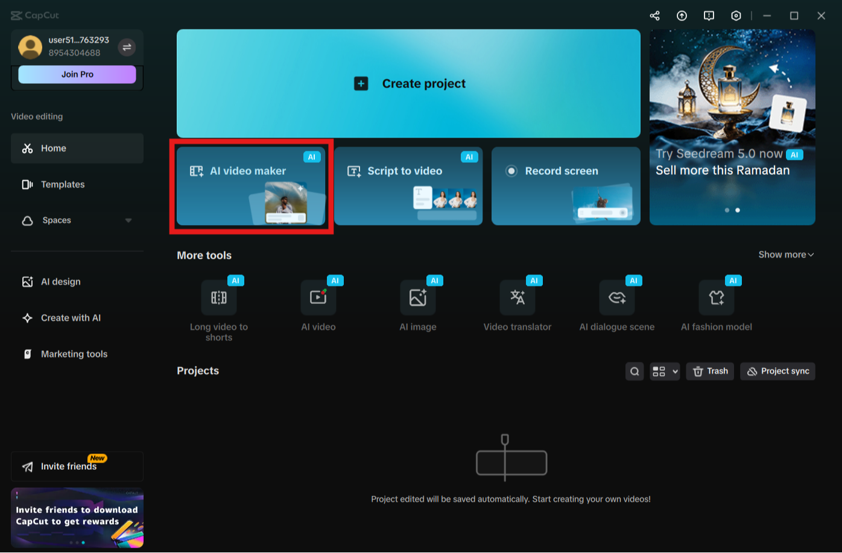Open the Long video to shorts tool
842x553 pixels.
coord(219,297)
